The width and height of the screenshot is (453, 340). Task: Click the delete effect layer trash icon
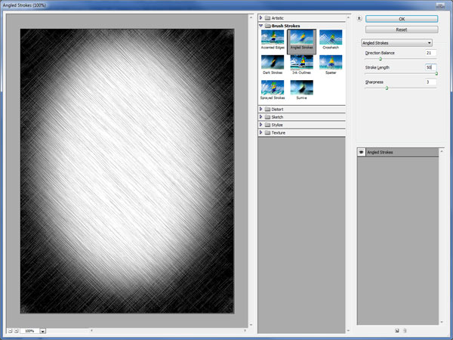[x=405, y=330]
